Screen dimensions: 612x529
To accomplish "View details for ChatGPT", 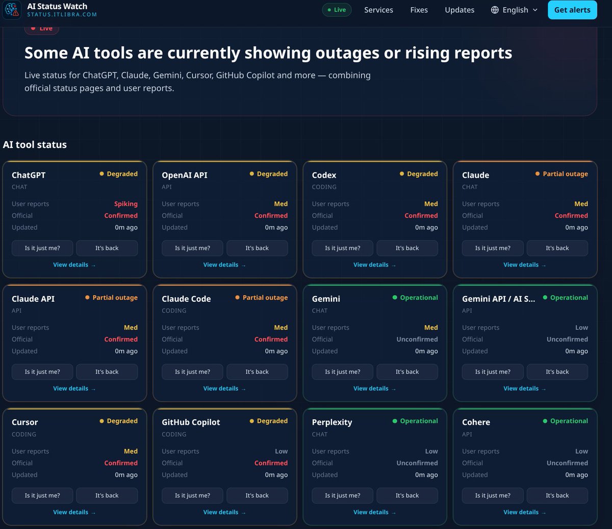I will 74,264.
